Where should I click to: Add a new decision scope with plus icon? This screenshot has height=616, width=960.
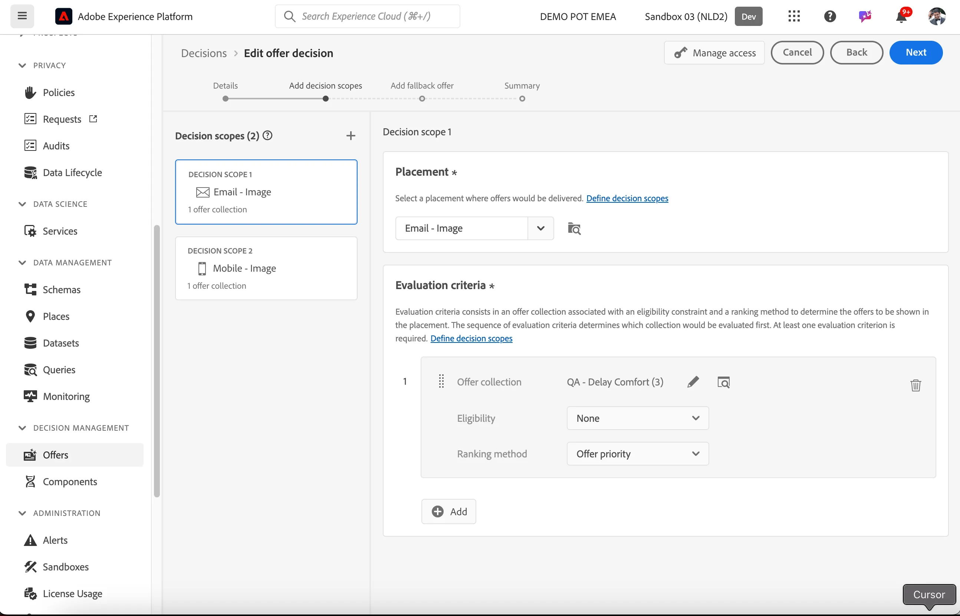(x=351, y=136)
